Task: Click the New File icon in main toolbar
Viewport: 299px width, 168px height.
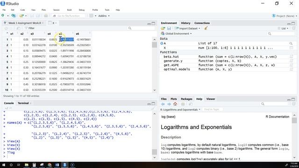Action: [x=3, y=15]
